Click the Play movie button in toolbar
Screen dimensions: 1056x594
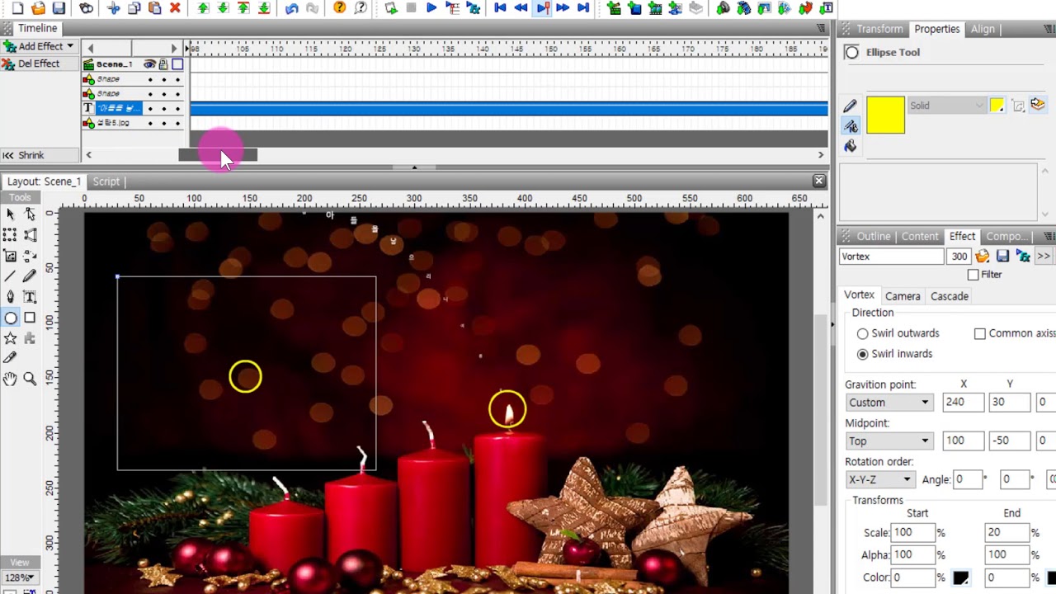point(431,8)
